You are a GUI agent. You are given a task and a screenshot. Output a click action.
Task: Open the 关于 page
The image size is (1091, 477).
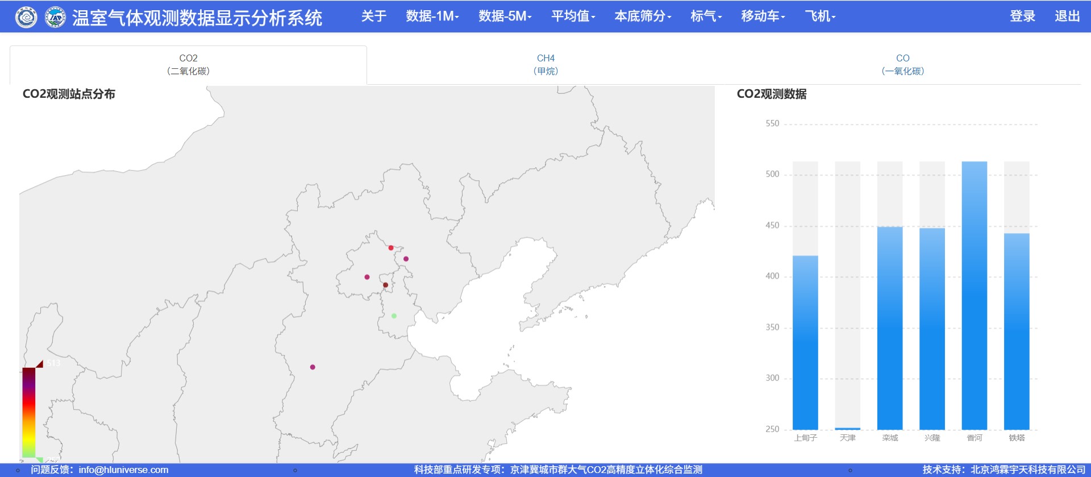[374, 16]
